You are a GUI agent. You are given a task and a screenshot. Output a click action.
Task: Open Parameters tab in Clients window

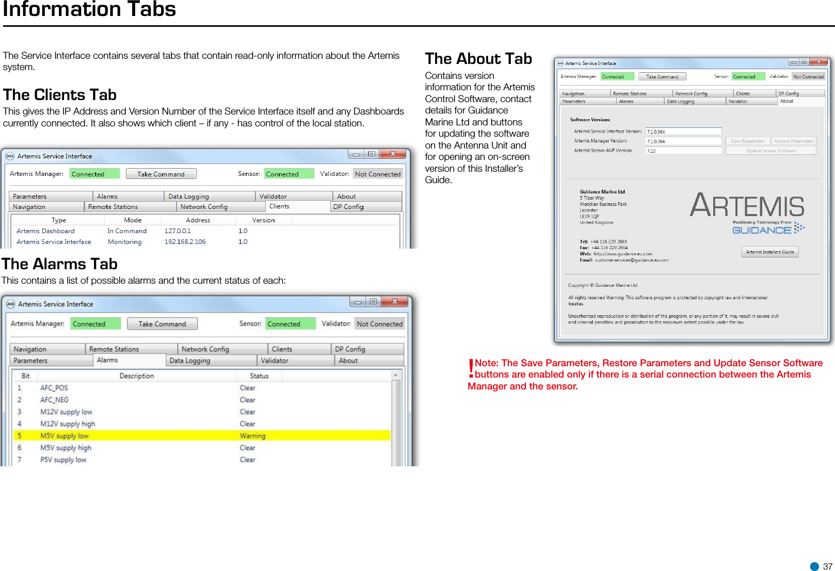(51, 197)
